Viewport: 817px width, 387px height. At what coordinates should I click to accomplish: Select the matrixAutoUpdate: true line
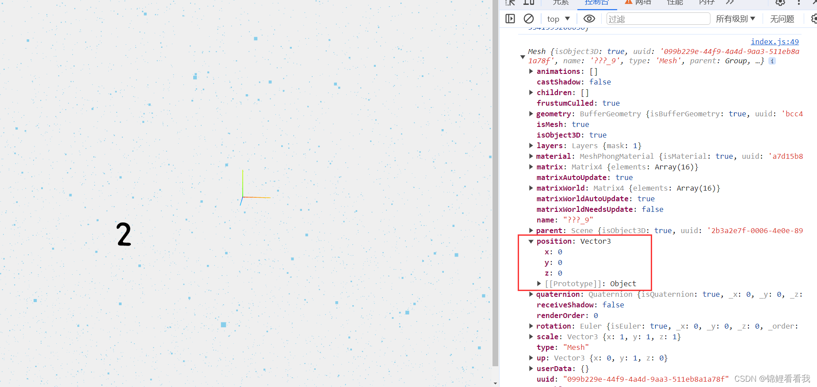coord(585,177)
